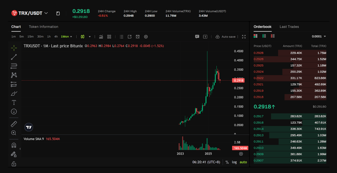Image resolution: width=337 pixels, height=173 pixels.
Task: Select the crosshair cursor tool
Action: point(14,48)
